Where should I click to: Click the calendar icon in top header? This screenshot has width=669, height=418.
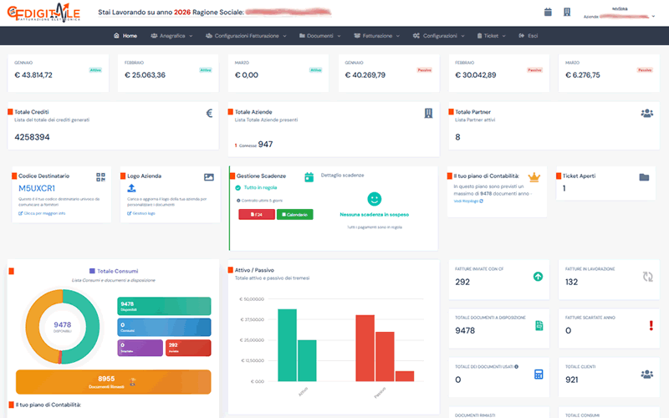[548, 13]
